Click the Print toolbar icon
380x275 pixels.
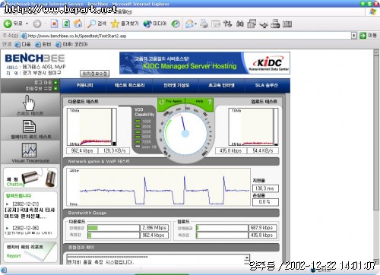[204, 24]
